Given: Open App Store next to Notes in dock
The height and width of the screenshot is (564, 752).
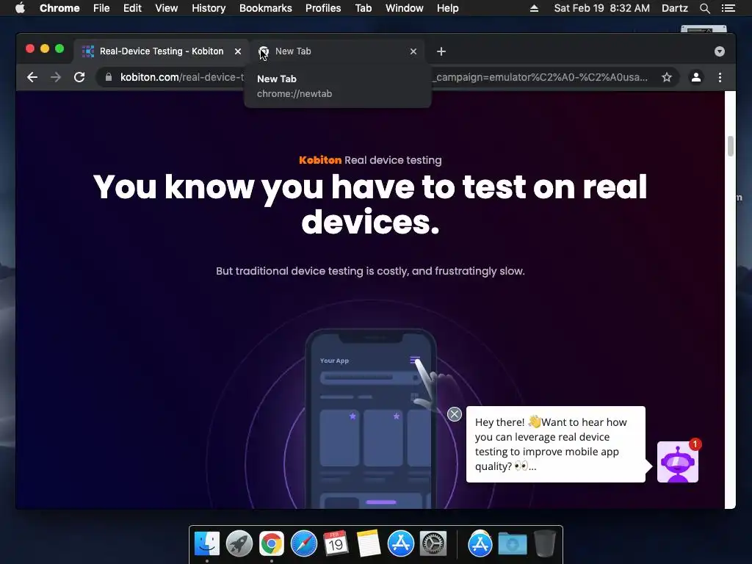Looking at the screenshot, I should [400, 544].
